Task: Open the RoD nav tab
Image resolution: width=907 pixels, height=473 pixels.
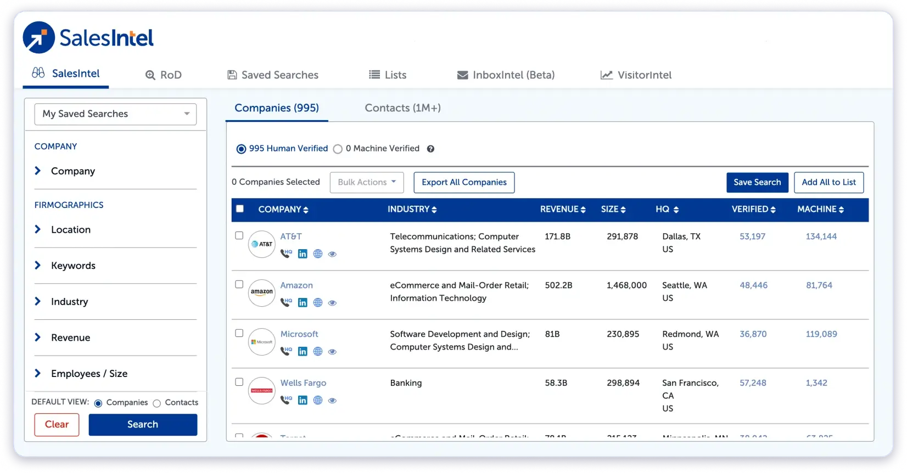Action: coord(164,75)
